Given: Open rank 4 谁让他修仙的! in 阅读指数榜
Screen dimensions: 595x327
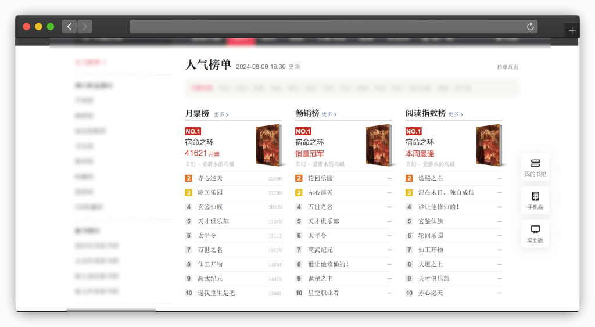Looking at the screenshot, I should pyautogui.click(x=439, y=207).
